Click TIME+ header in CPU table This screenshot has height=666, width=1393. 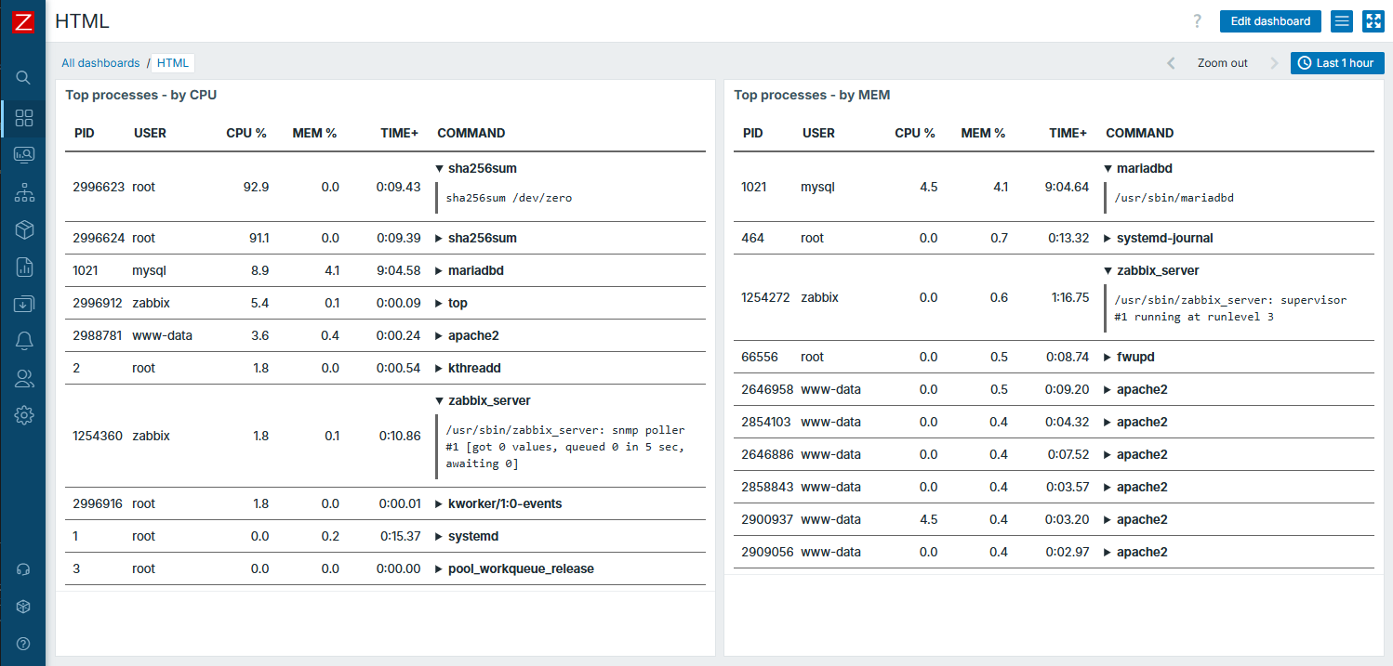point(401,133)
